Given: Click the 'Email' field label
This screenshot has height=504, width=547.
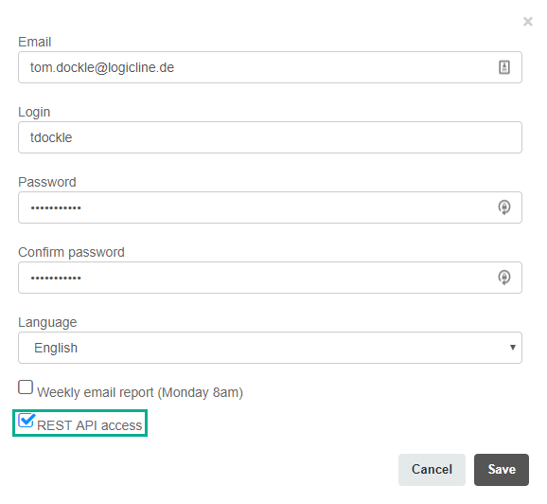Looking at the screenshot, I should [34, 42].
